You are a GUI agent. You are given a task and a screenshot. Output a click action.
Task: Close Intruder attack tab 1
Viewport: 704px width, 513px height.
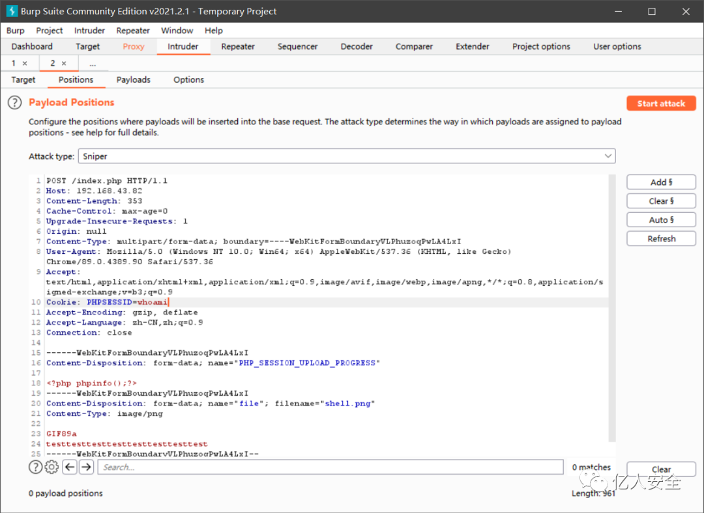click(x=25, y=63)
